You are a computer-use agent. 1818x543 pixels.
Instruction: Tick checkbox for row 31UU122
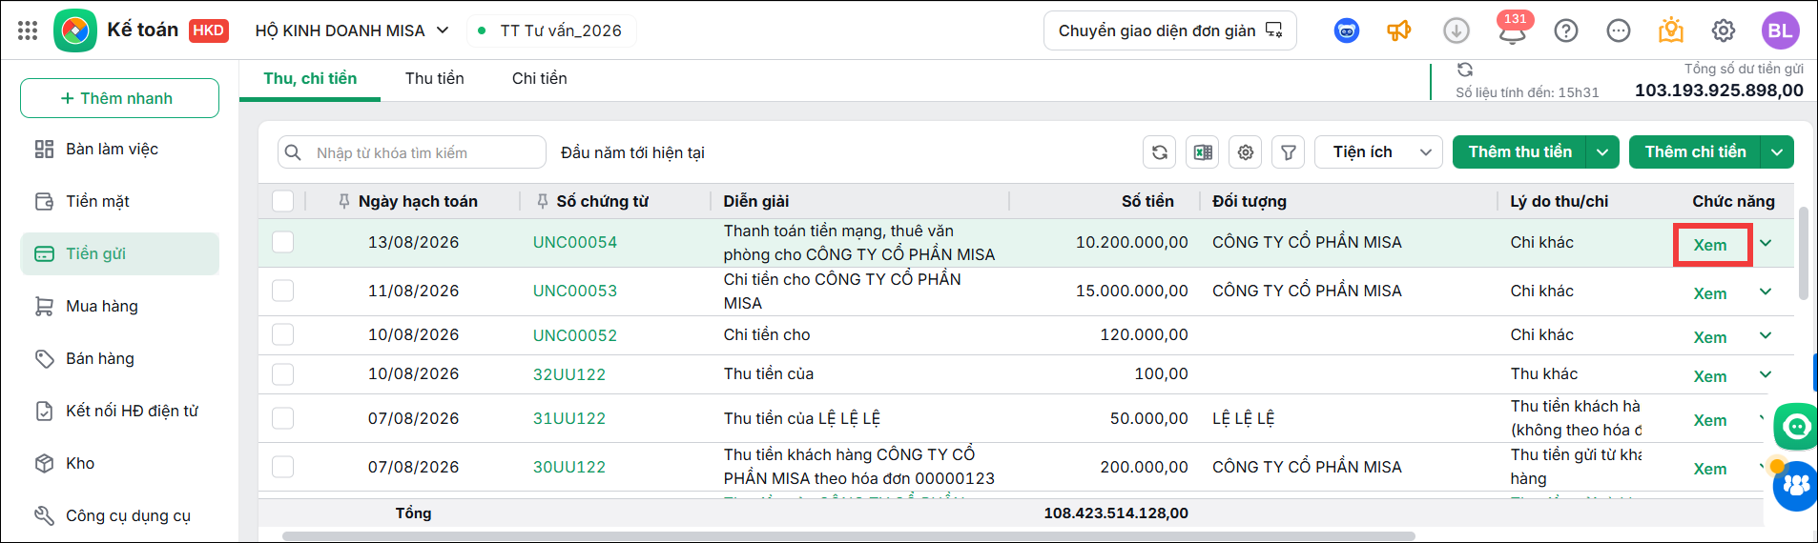point(283,418)
